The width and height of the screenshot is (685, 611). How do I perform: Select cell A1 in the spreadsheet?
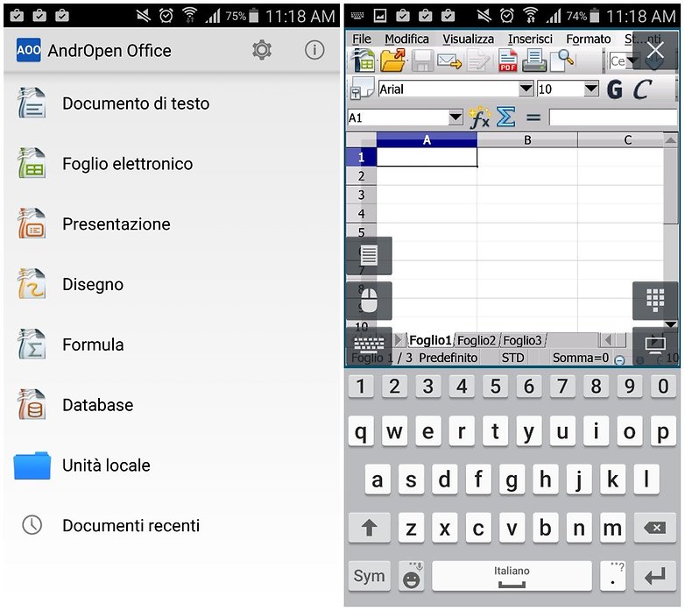(x=427, y=157)
